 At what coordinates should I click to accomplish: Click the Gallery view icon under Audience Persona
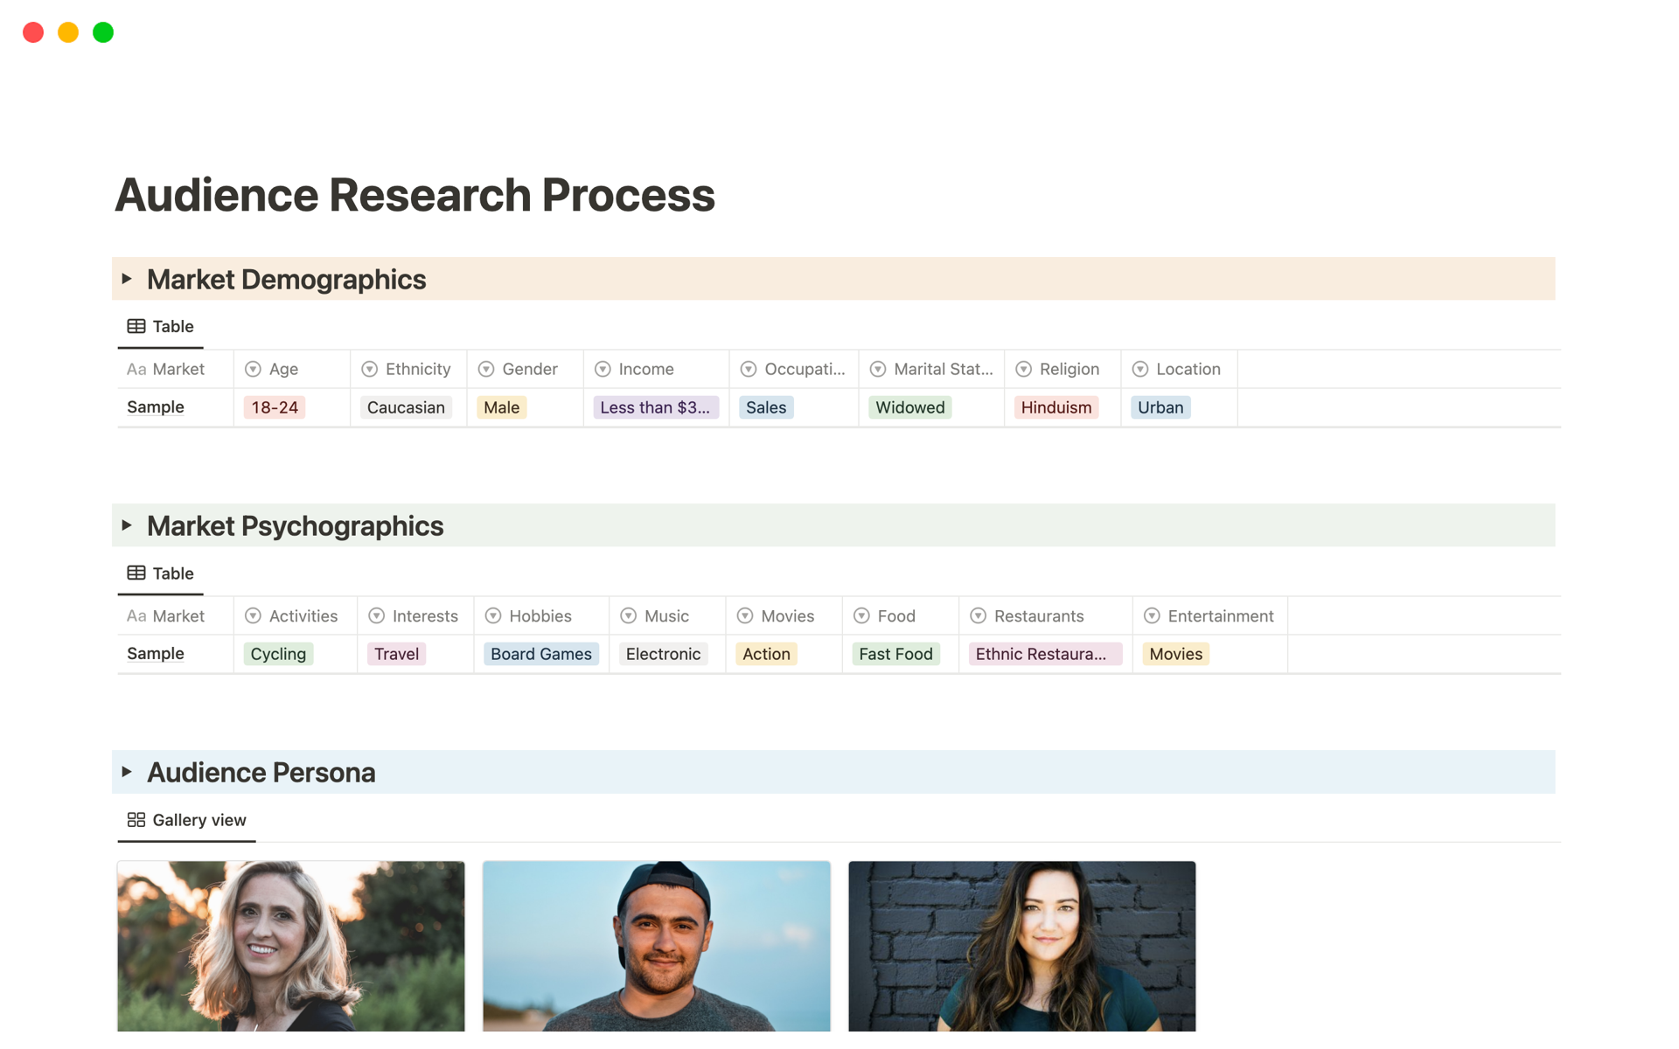click(136, 819)
